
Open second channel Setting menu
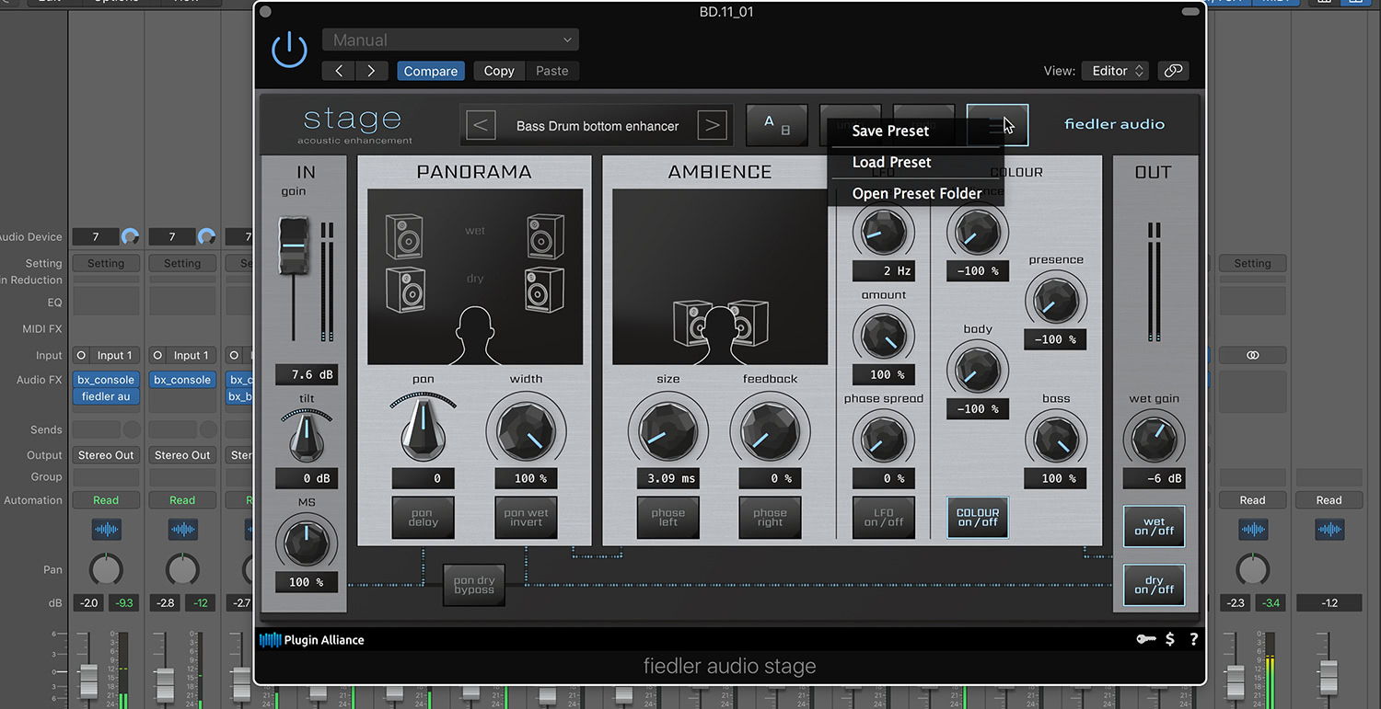pos(182,263)
